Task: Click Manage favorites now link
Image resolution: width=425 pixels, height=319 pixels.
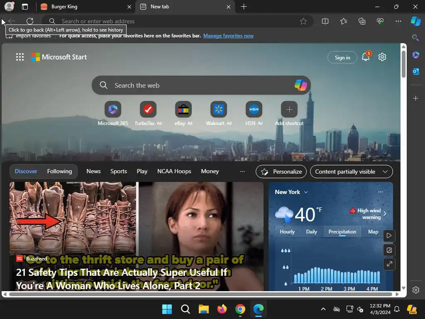Action: point(229,36)
